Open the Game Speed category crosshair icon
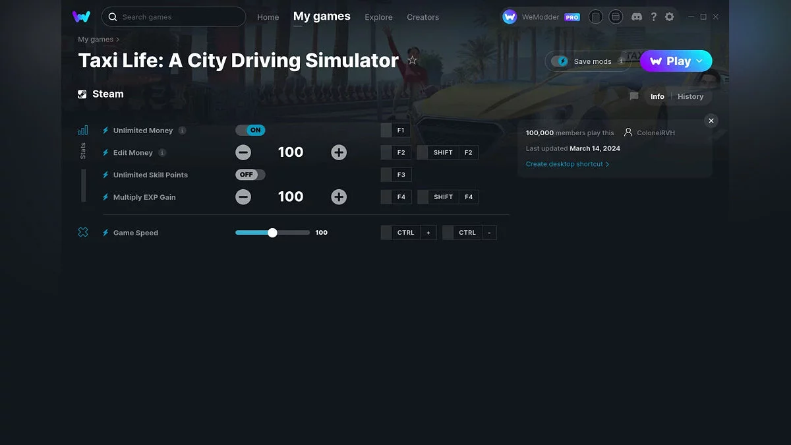Viewport: 791px width, 445px height. coord(83,232)
